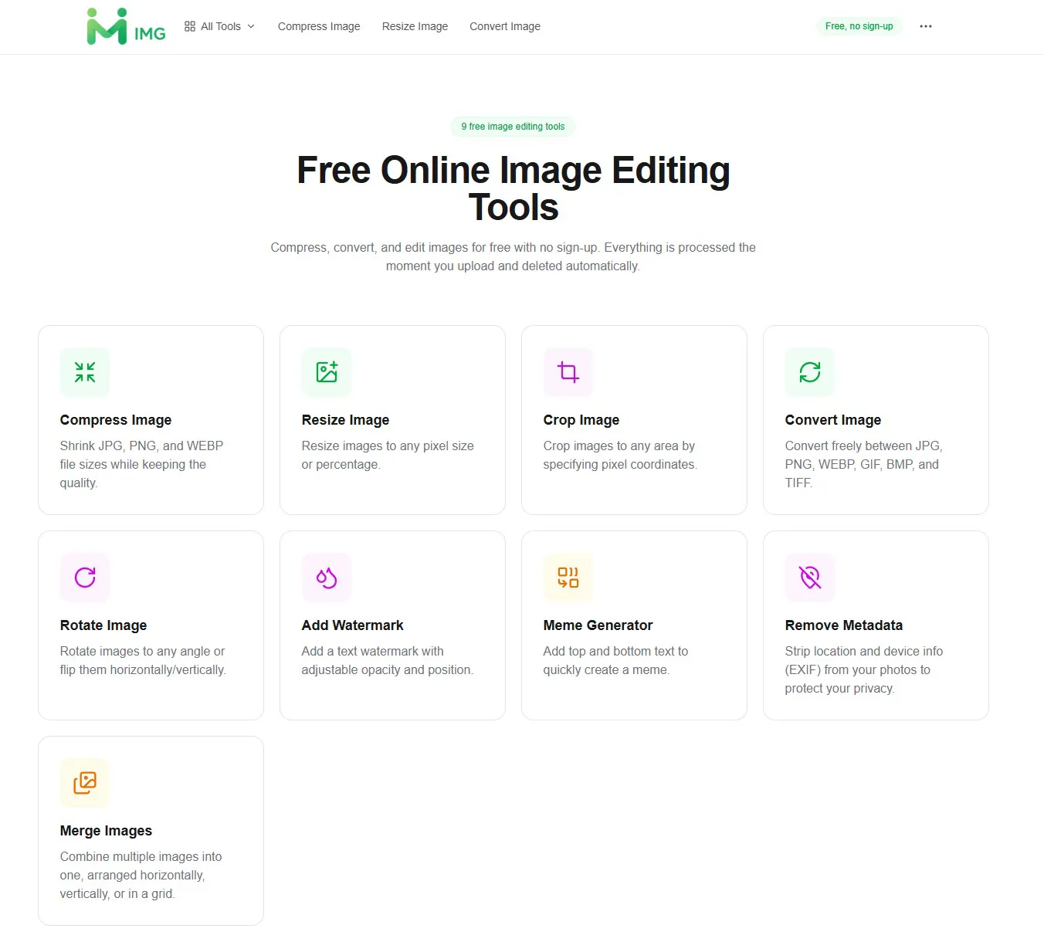Open the Compress Image card title
The image size is (1044, 942).
click(116, 420)
